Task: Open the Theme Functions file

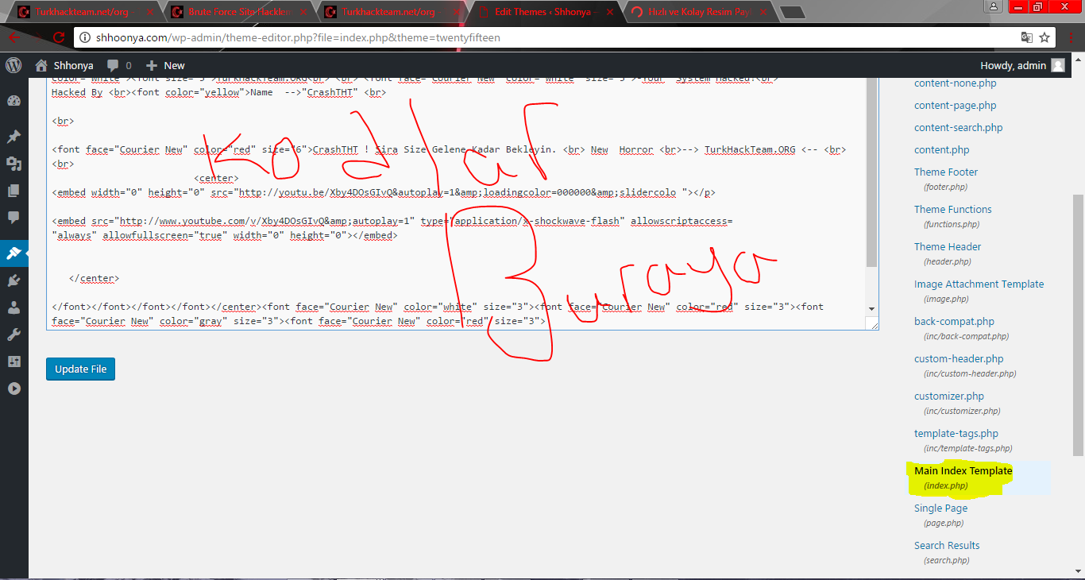Action: click(952, 210)
